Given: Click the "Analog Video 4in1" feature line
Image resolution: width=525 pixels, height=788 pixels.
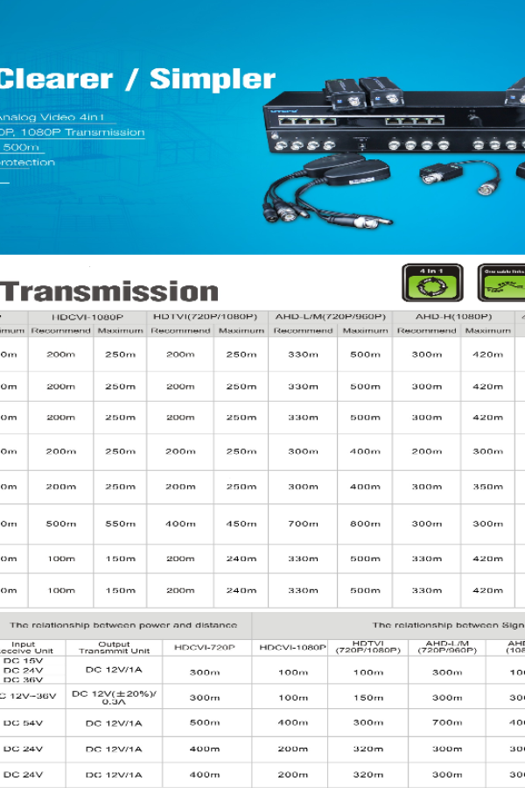Looking at the screenshot, I should point(52,117).
